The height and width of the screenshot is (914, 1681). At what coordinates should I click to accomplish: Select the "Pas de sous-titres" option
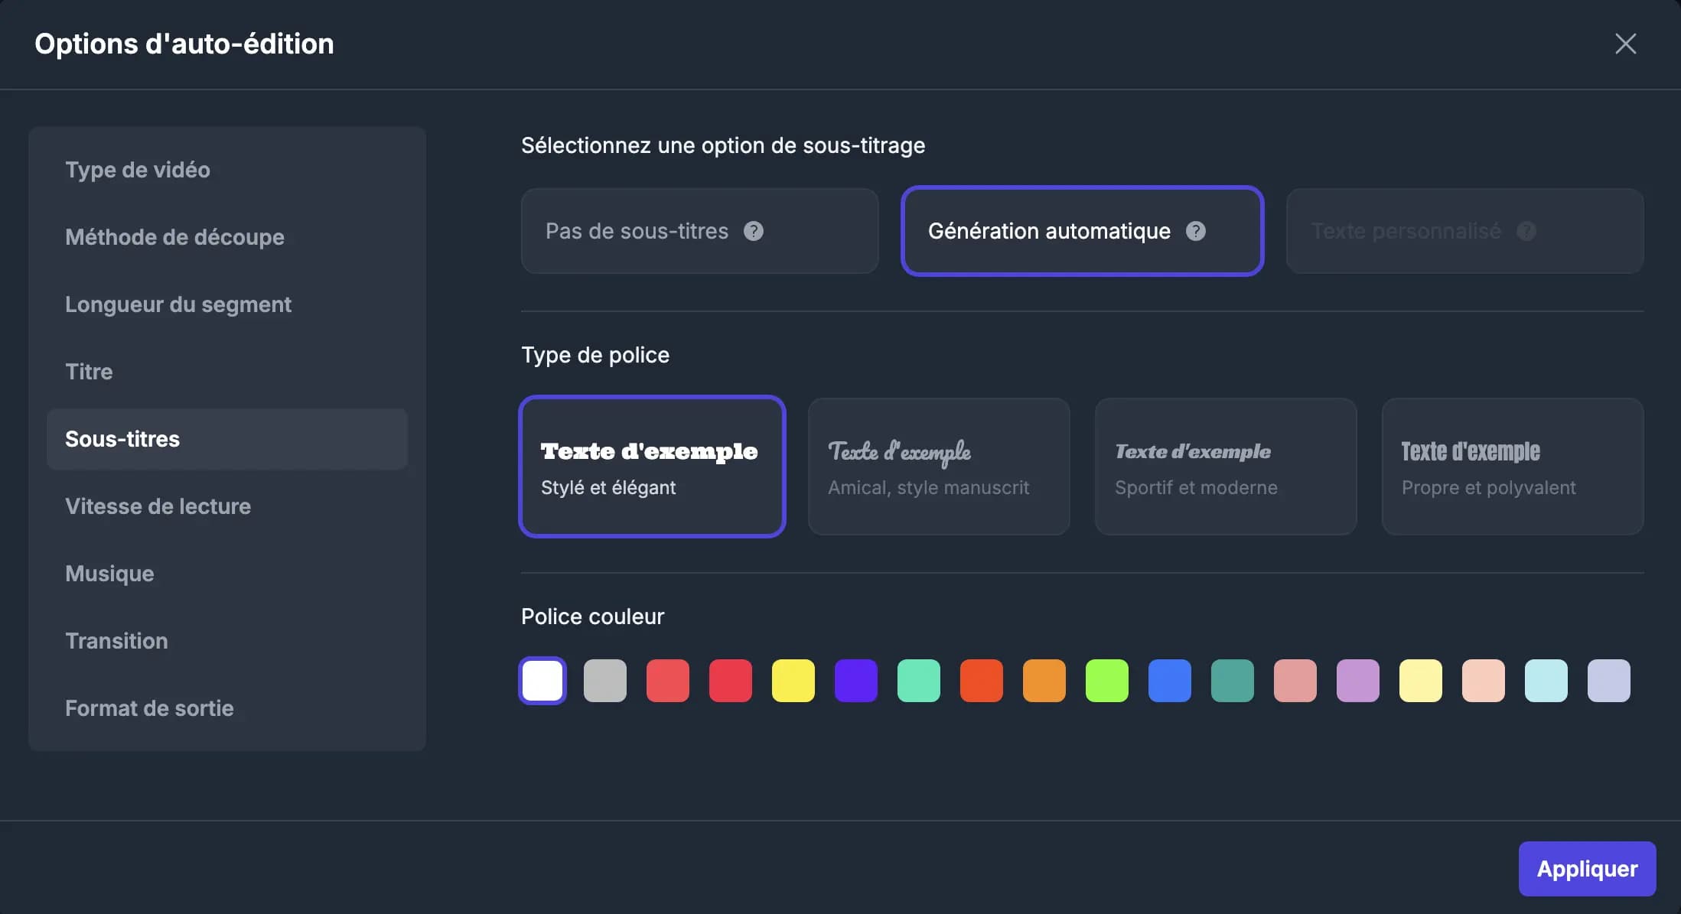coord(673,231)
